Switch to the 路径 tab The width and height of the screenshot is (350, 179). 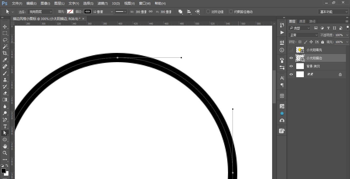point(312,21)
